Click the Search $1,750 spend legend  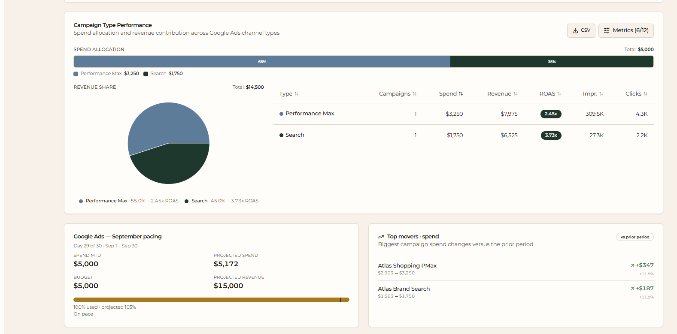163,74
